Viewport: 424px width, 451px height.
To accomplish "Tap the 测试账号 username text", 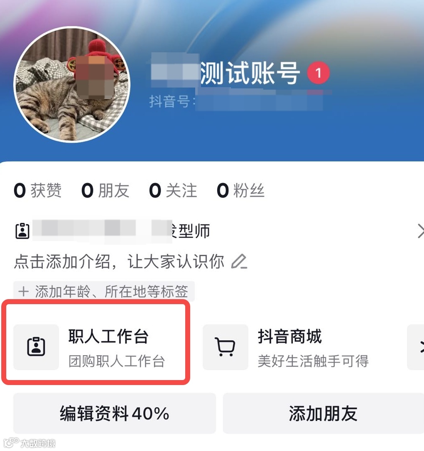I will pos(250,73).
